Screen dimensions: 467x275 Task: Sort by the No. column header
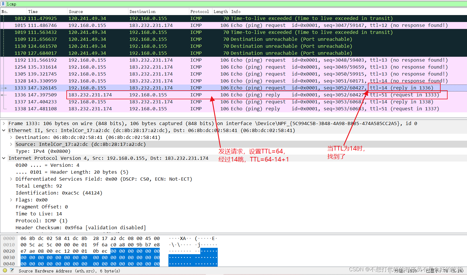(13, 12)
